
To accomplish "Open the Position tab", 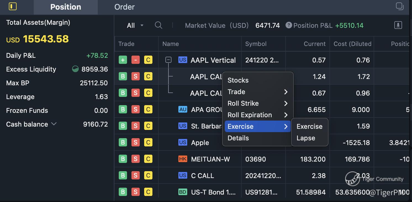I will pos(66,7).
